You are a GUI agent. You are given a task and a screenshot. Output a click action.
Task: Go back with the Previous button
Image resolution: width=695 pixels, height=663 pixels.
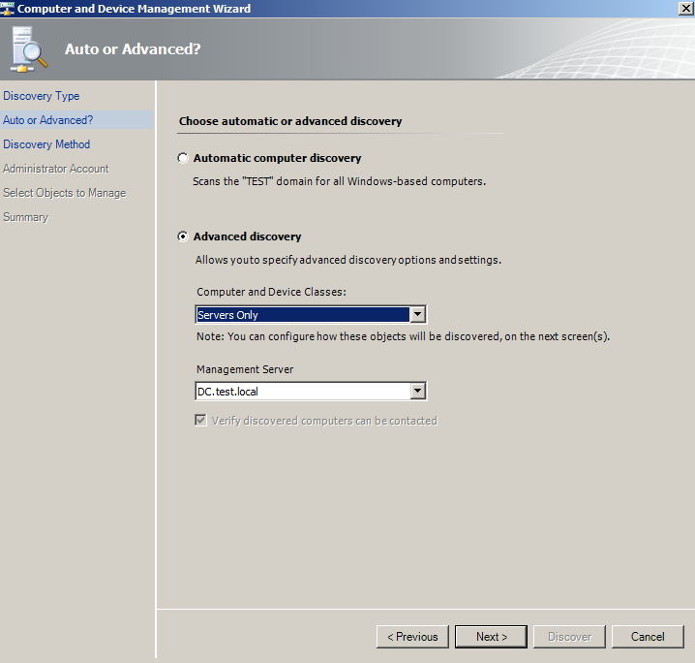tap(412, 637)
